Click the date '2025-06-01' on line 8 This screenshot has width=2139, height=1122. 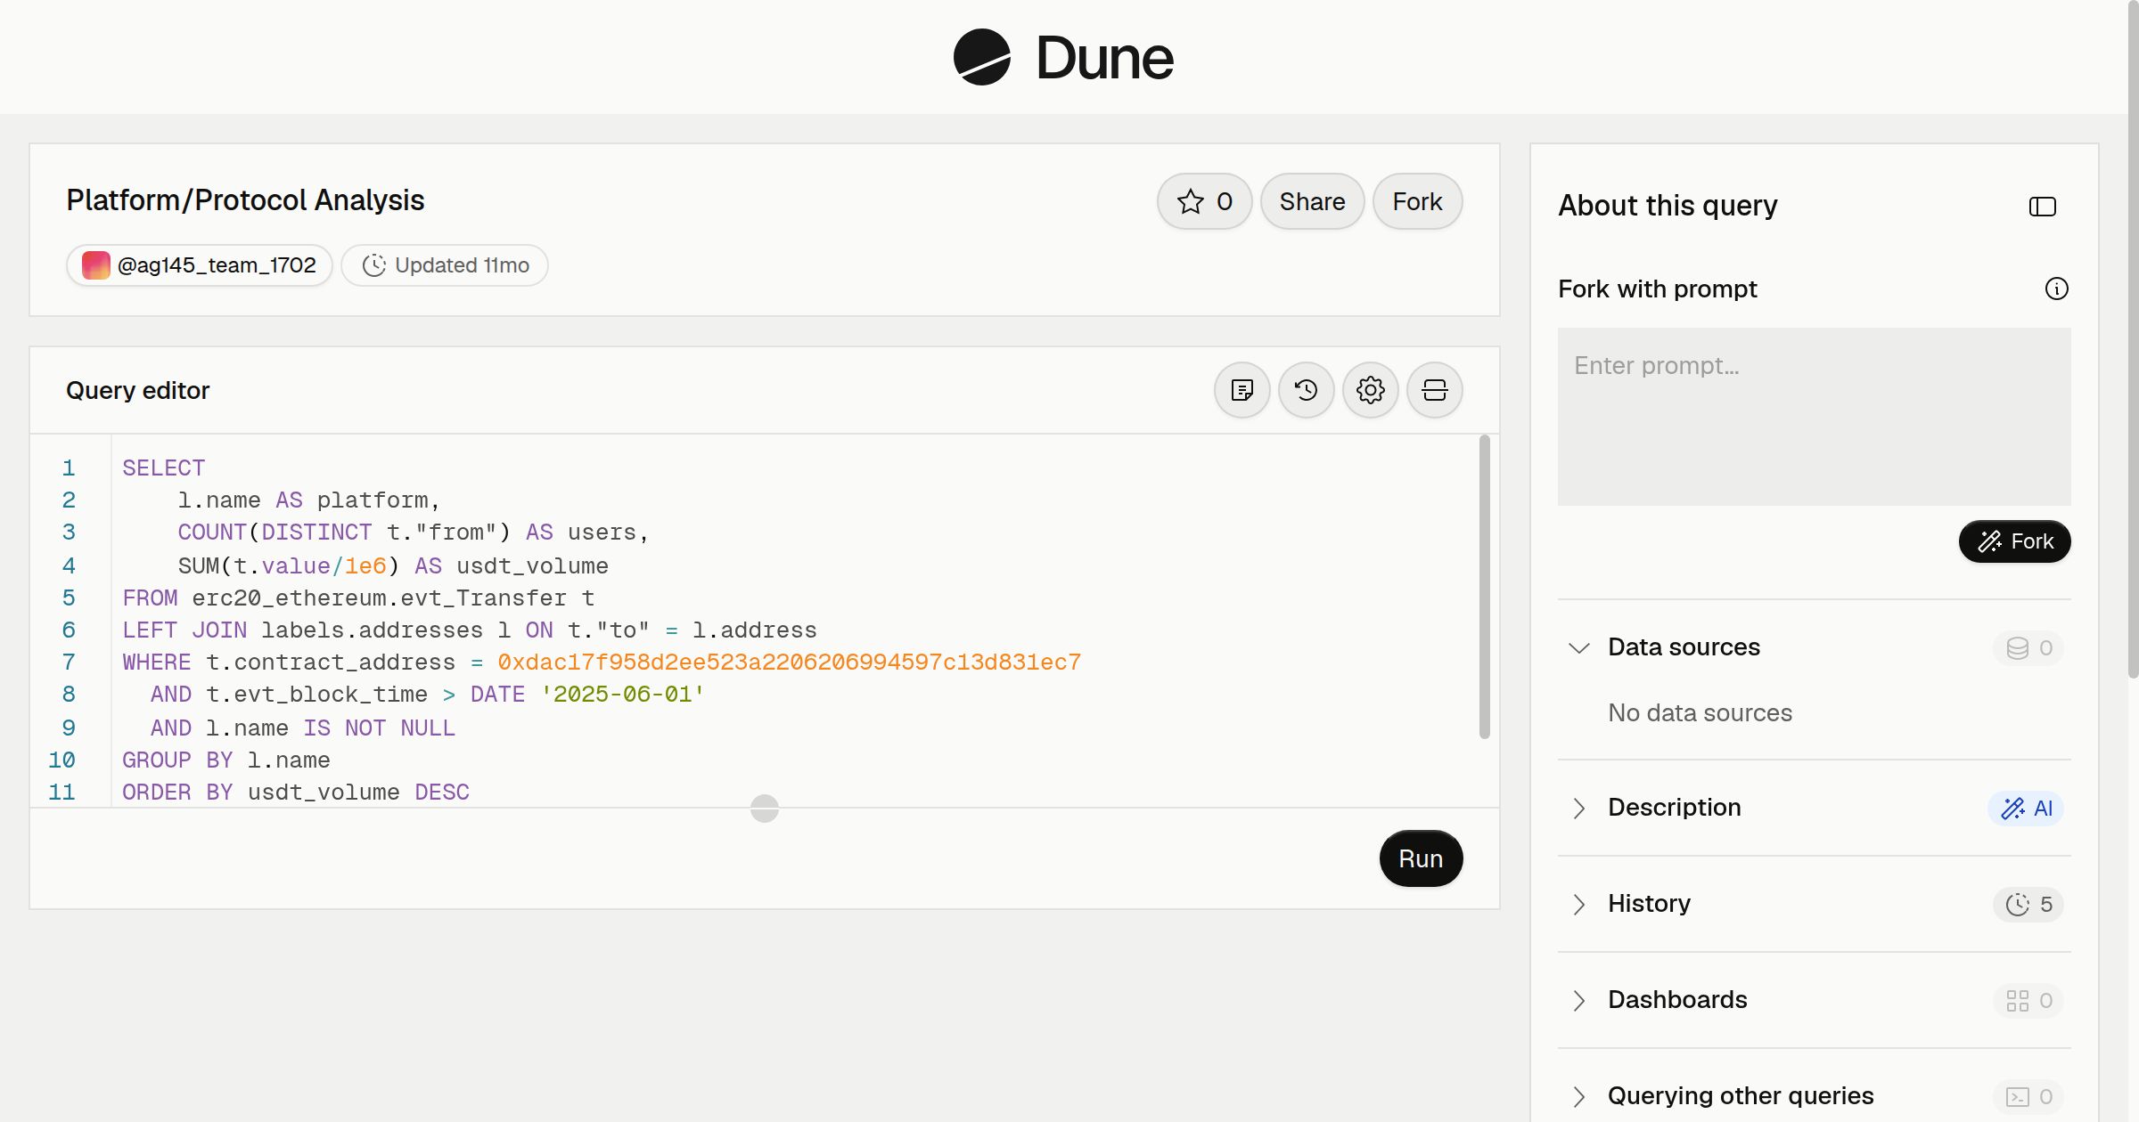pos(623,695)
